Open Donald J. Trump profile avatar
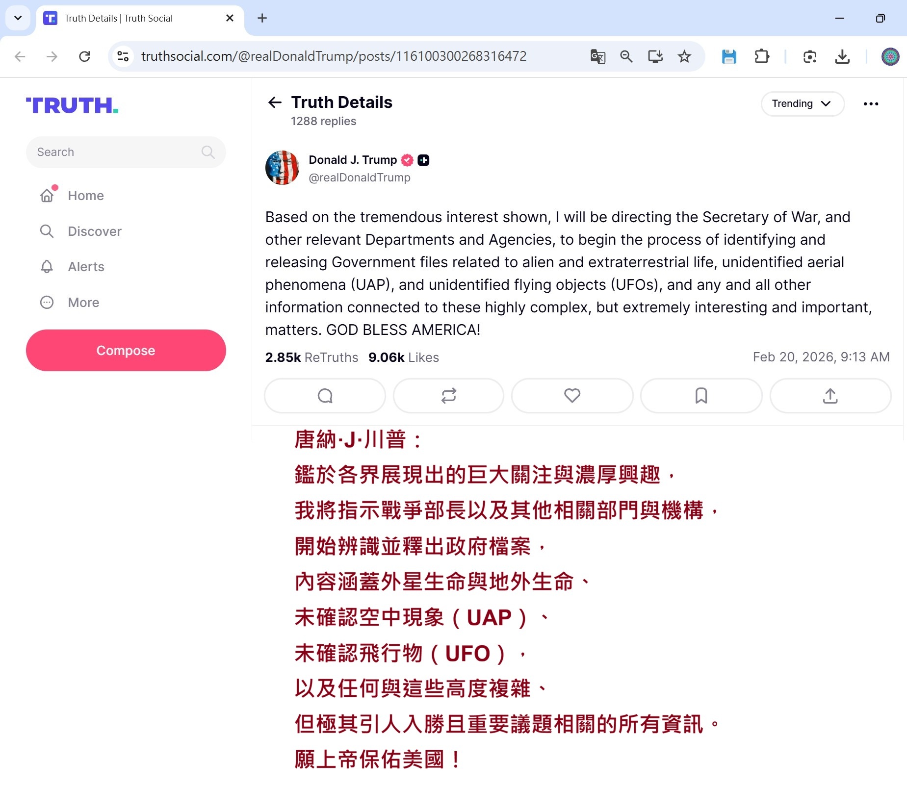 pyautogui.click(x=282, y=168)
